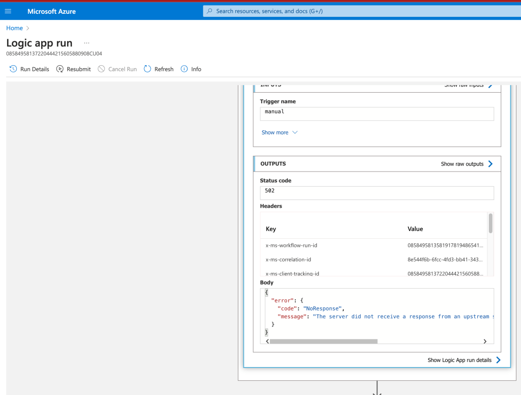Click the chevron beside Show Logic App run details

[x=499, y=360]
